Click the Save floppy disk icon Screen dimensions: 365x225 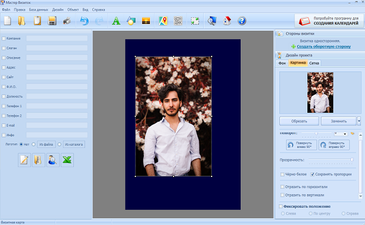[52, 21]
